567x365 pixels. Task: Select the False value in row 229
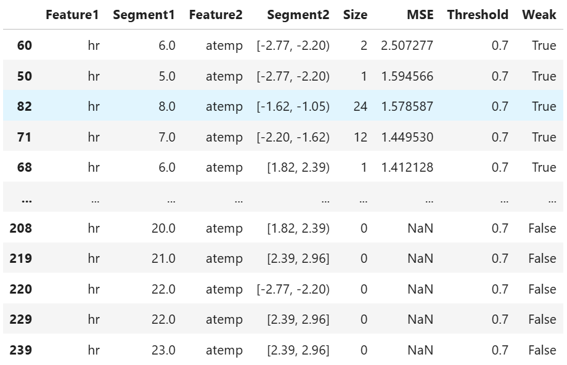coord(542,319)
